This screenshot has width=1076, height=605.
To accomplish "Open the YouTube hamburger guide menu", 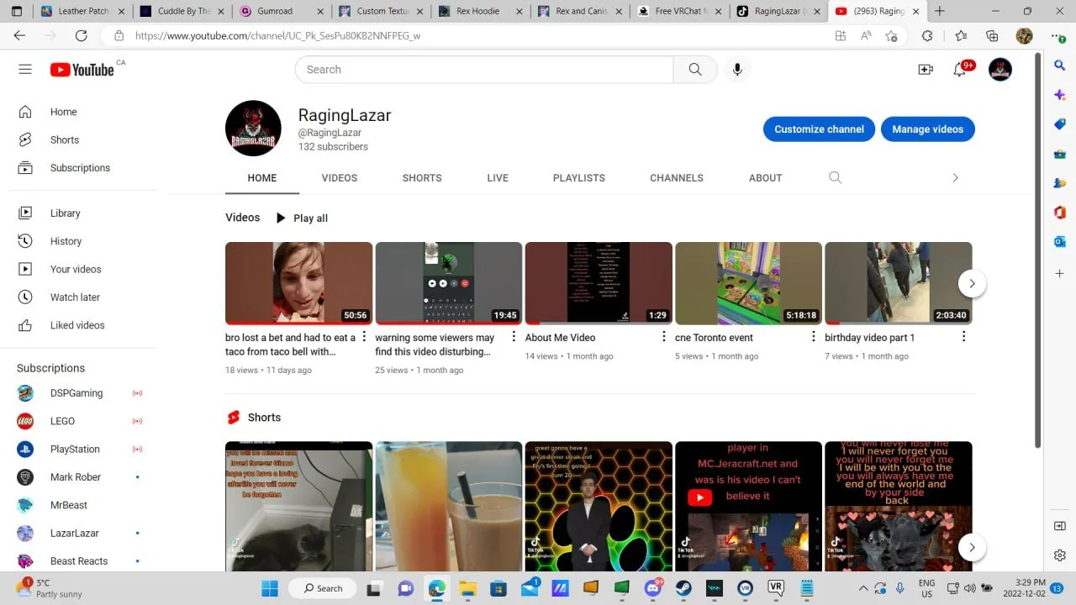I will coord(25,70).
